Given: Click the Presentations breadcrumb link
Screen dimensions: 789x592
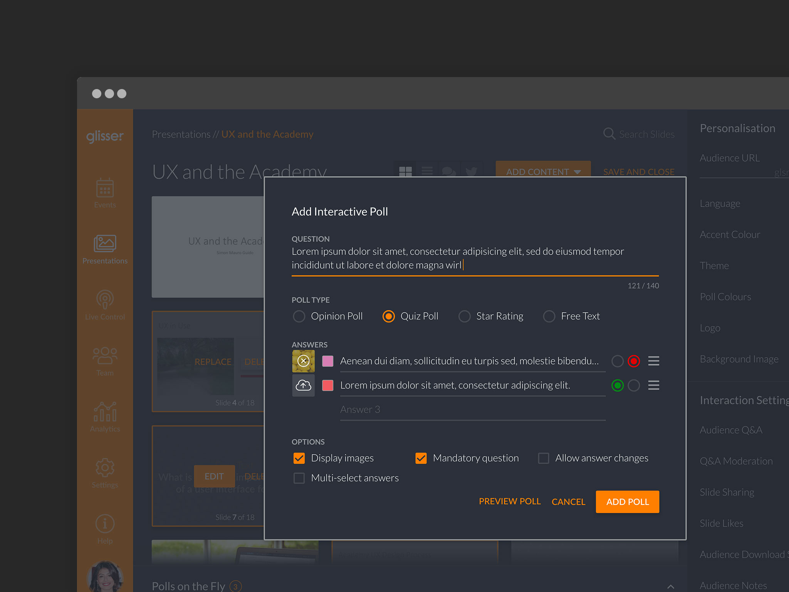Looking at the screenshot, I should [181, 134].
